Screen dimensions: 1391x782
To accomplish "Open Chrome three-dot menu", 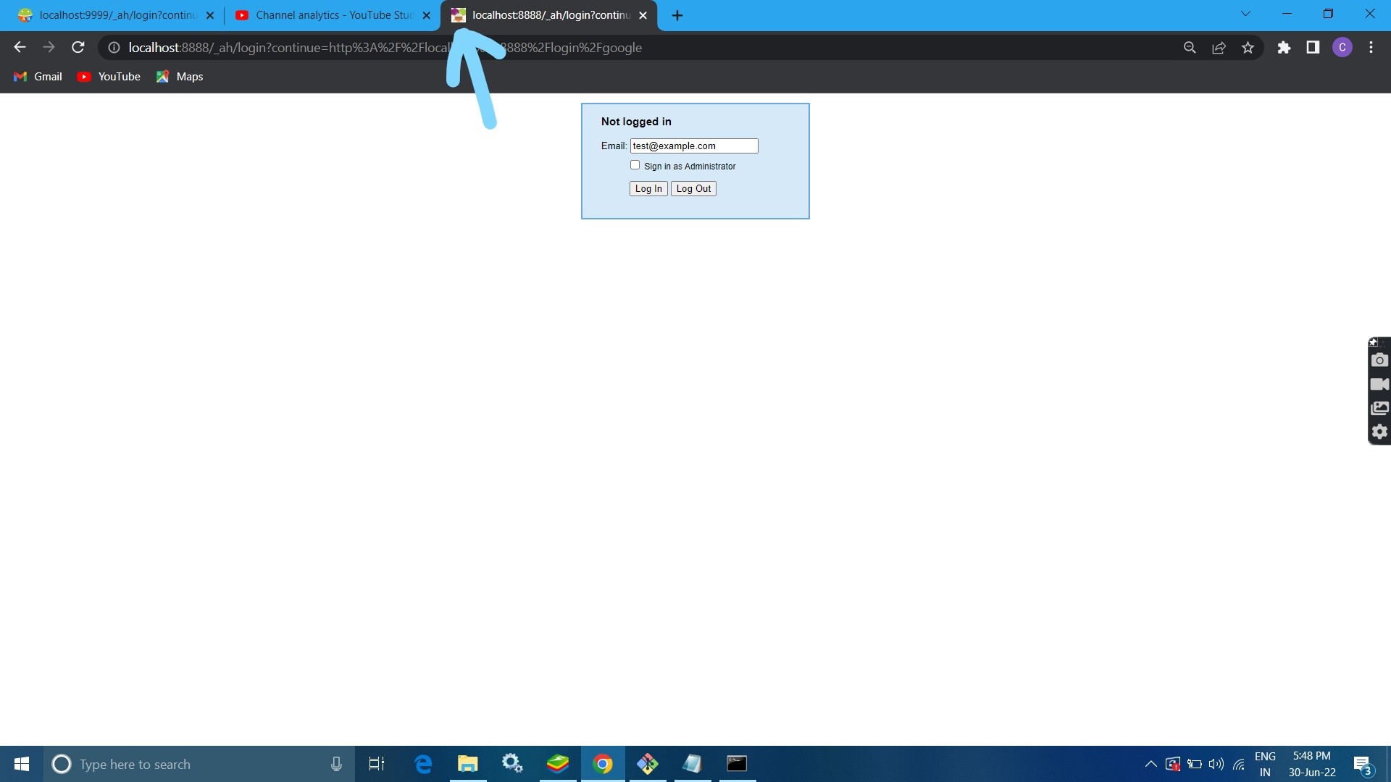I will [1371, 48].
